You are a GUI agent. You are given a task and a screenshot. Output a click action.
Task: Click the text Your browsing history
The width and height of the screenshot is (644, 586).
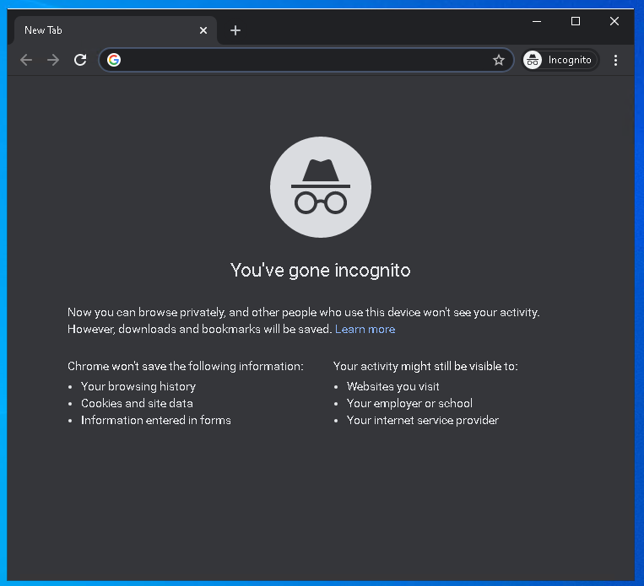[x=138, y=386]
